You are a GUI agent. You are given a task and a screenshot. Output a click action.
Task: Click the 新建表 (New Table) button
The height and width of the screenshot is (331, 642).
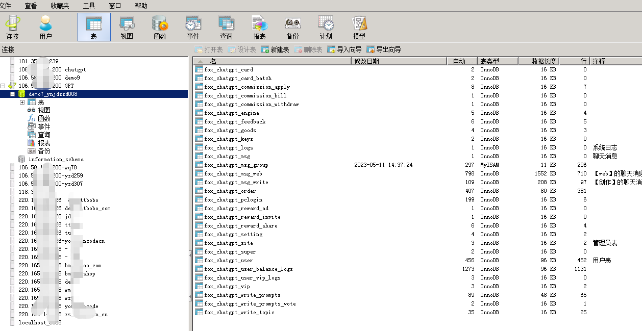[275, 49]
